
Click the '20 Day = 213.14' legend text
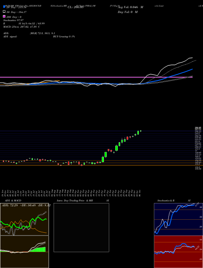click(16, 7)
